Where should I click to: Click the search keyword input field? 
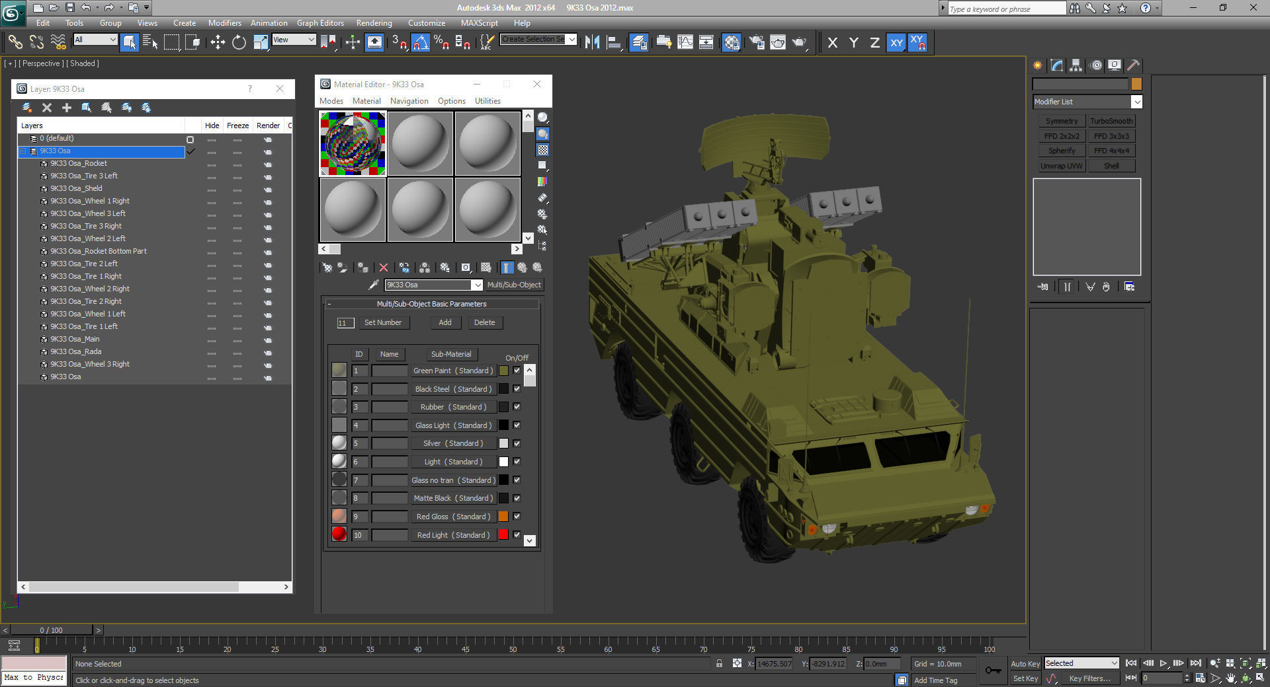pyautogui.click(x=1006, y=9)
